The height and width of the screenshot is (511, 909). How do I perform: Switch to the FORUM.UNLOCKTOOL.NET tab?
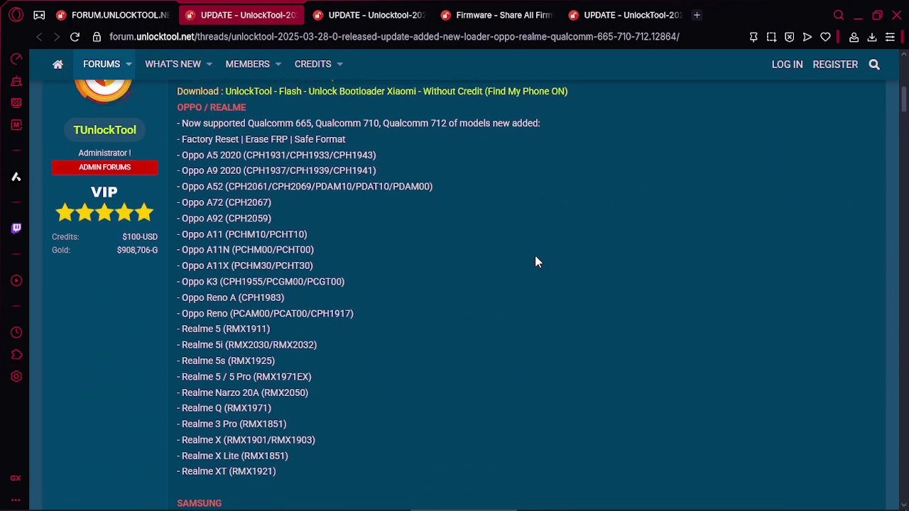tap(112, 15)
